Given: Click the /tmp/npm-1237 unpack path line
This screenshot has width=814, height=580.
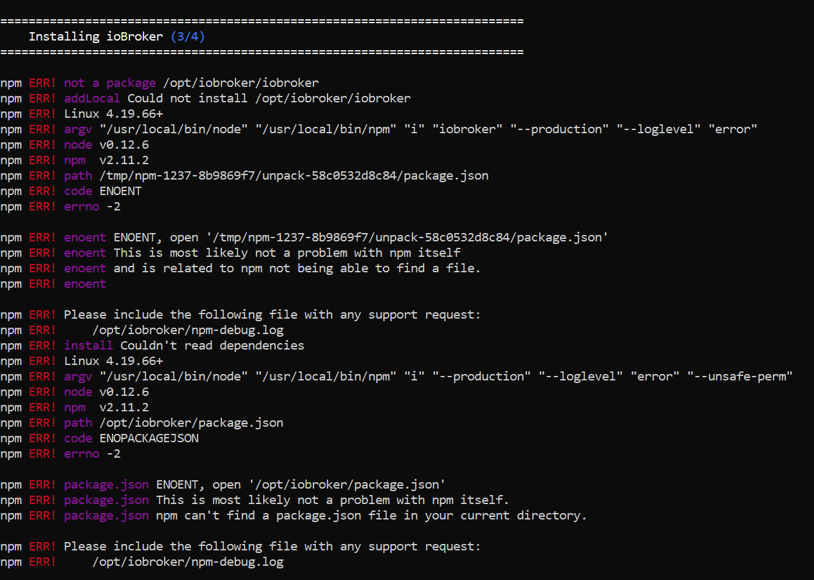Looking at the screenshot, I should point(294,176).
